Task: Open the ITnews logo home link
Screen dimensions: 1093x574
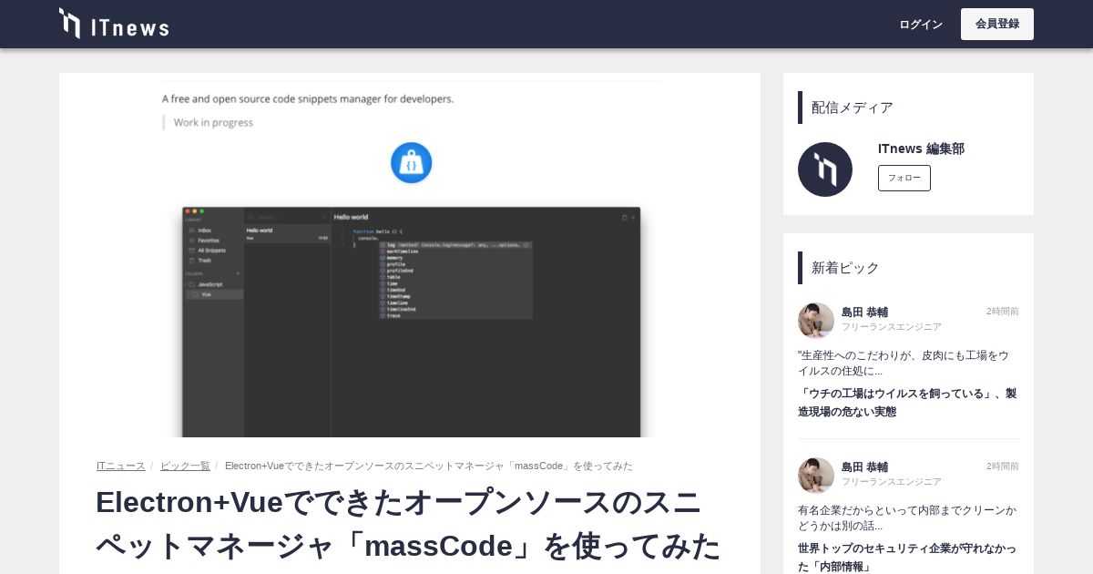Action: (x=114, y=24)
